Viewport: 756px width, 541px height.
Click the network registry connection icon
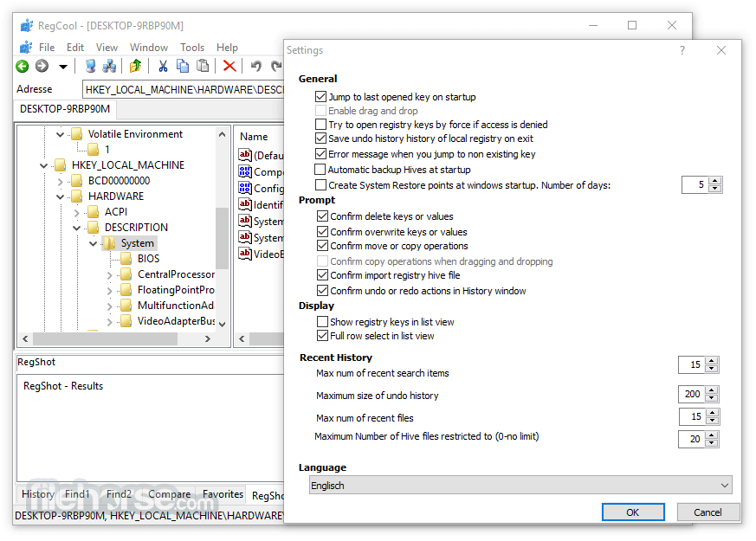click(x=109, y=66)
